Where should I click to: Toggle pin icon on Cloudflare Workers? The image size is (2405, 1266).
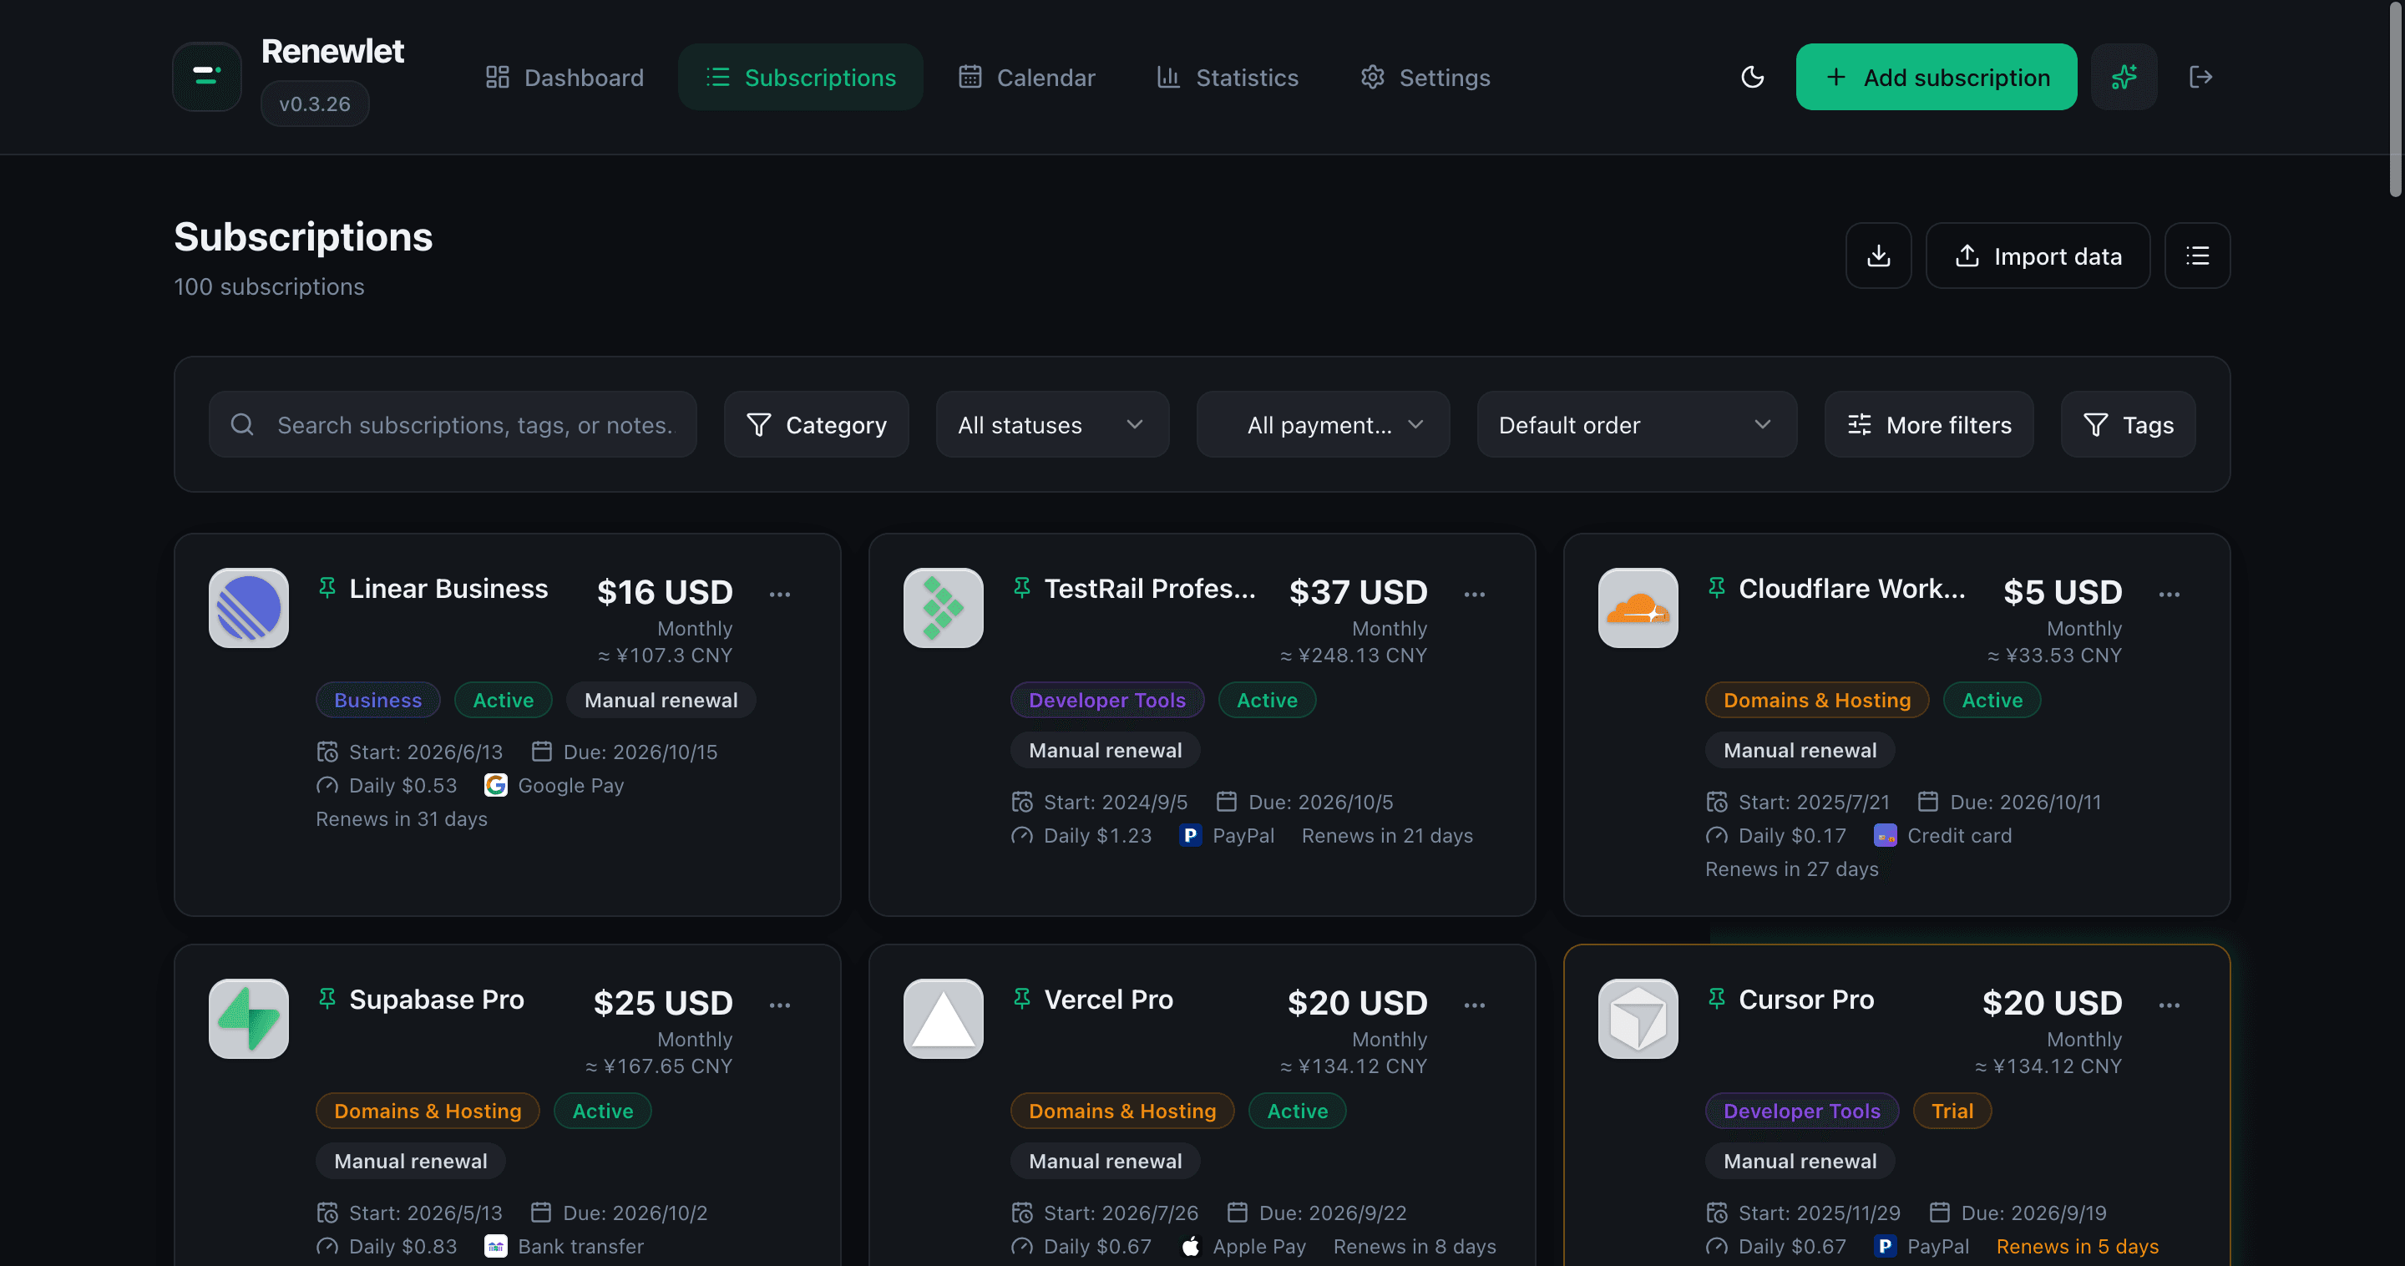[1716, 588]
